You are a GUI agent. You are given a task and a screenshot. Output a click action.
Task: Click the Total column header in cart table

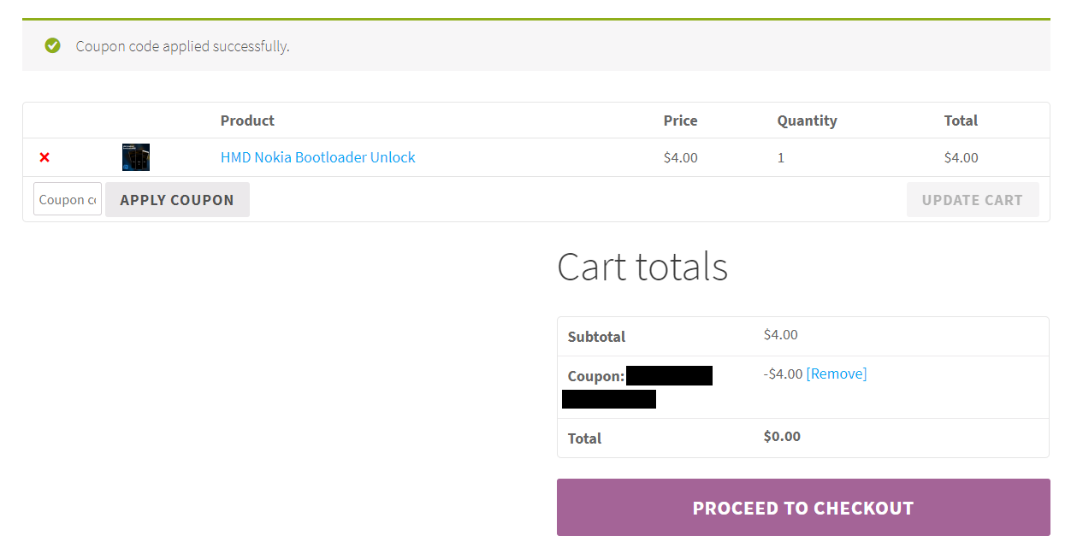coord(961,121)
